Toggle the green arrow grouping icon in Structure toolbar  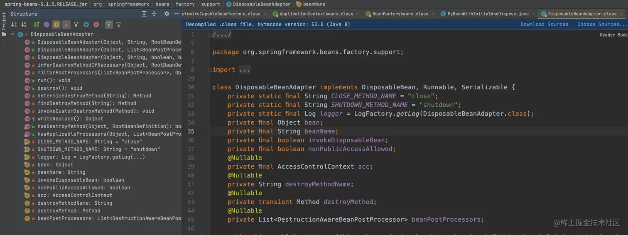coord(37,25)
